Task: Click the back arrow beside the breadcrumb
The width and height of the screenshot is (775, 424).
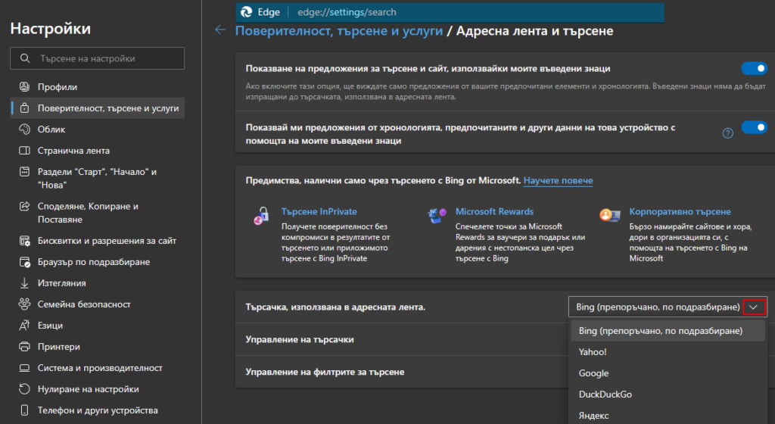Action: point(220,30)
